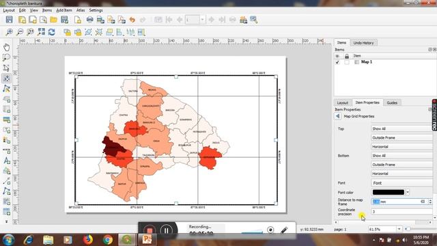Add pages to the layout
This screenshot has width=437, height=246.
[78, 20]
